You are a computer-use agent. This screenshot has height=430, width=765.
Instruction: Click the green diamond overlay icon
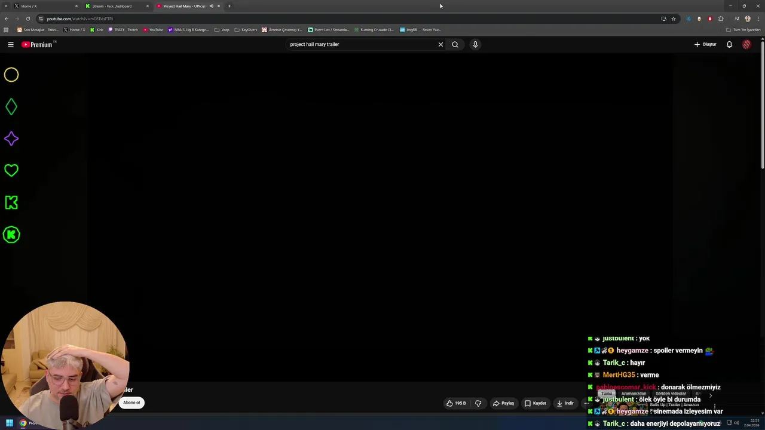click(11, 107)
